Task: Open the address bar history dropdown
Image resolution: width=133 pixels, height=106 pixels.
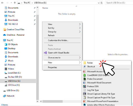Action: [x=99, y=3]
